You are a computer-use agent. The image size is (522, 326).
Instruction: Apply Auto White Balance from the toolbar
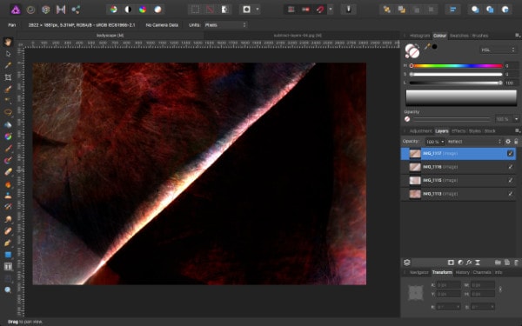coord(157,10)
